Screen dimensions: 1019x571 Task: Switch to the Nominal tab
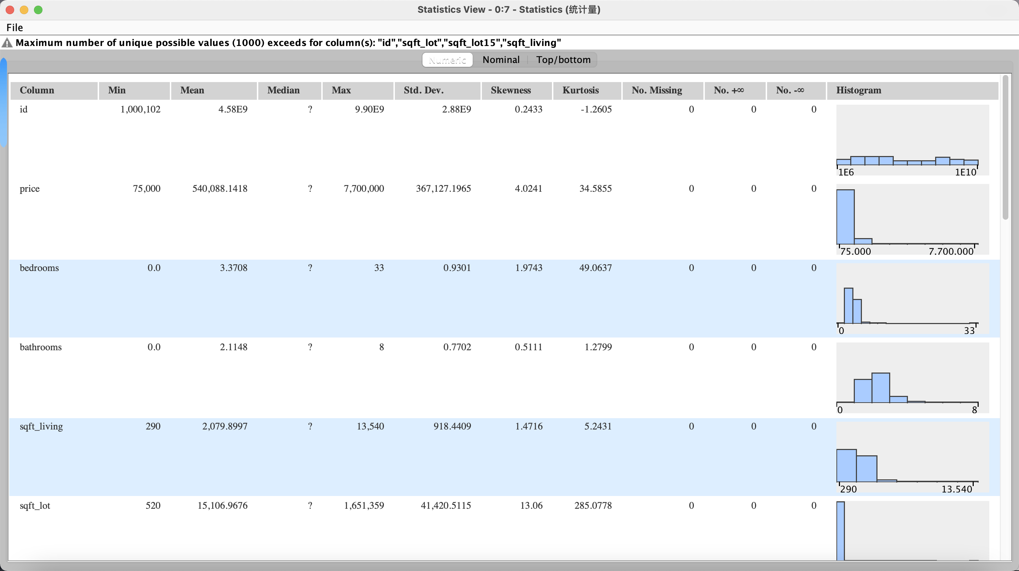(501, 60)
